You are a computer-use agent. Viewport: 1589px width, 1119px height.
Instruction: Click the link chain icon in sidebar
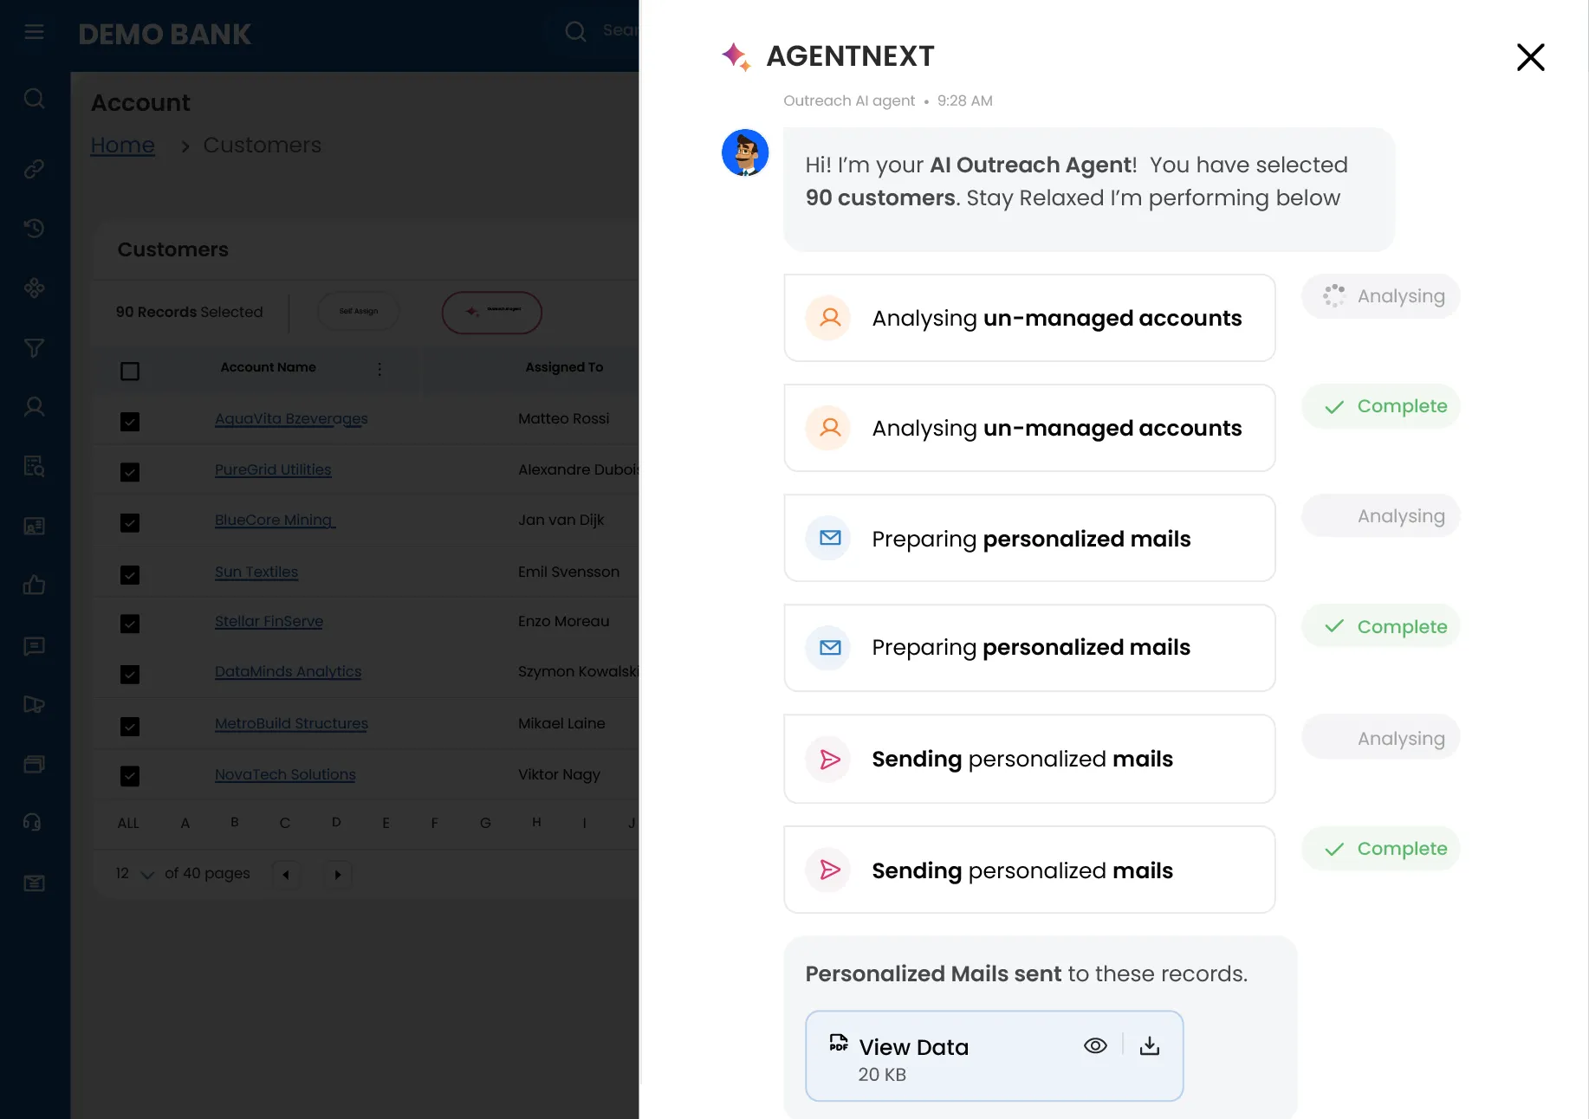pyautogui.click(x=34, y=169)
